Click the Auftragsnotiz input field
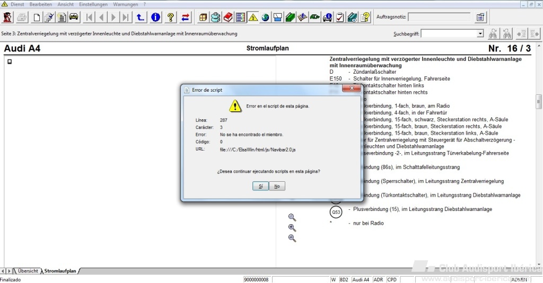 (439, 16)
